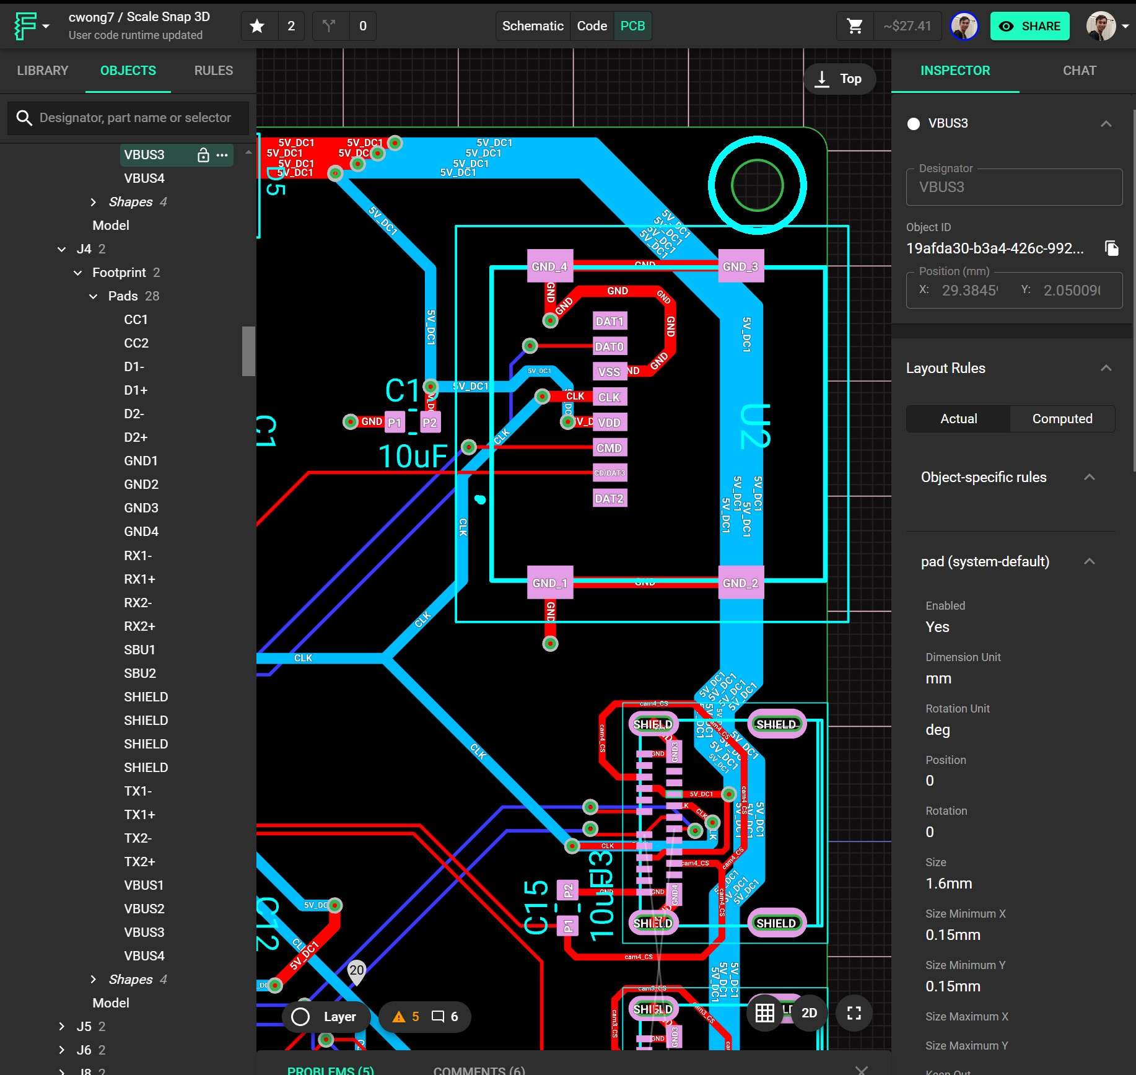Select the selected VBUS3 tree row
The width and height of the screenshot is (1136, 1075).
pos(177,155)
